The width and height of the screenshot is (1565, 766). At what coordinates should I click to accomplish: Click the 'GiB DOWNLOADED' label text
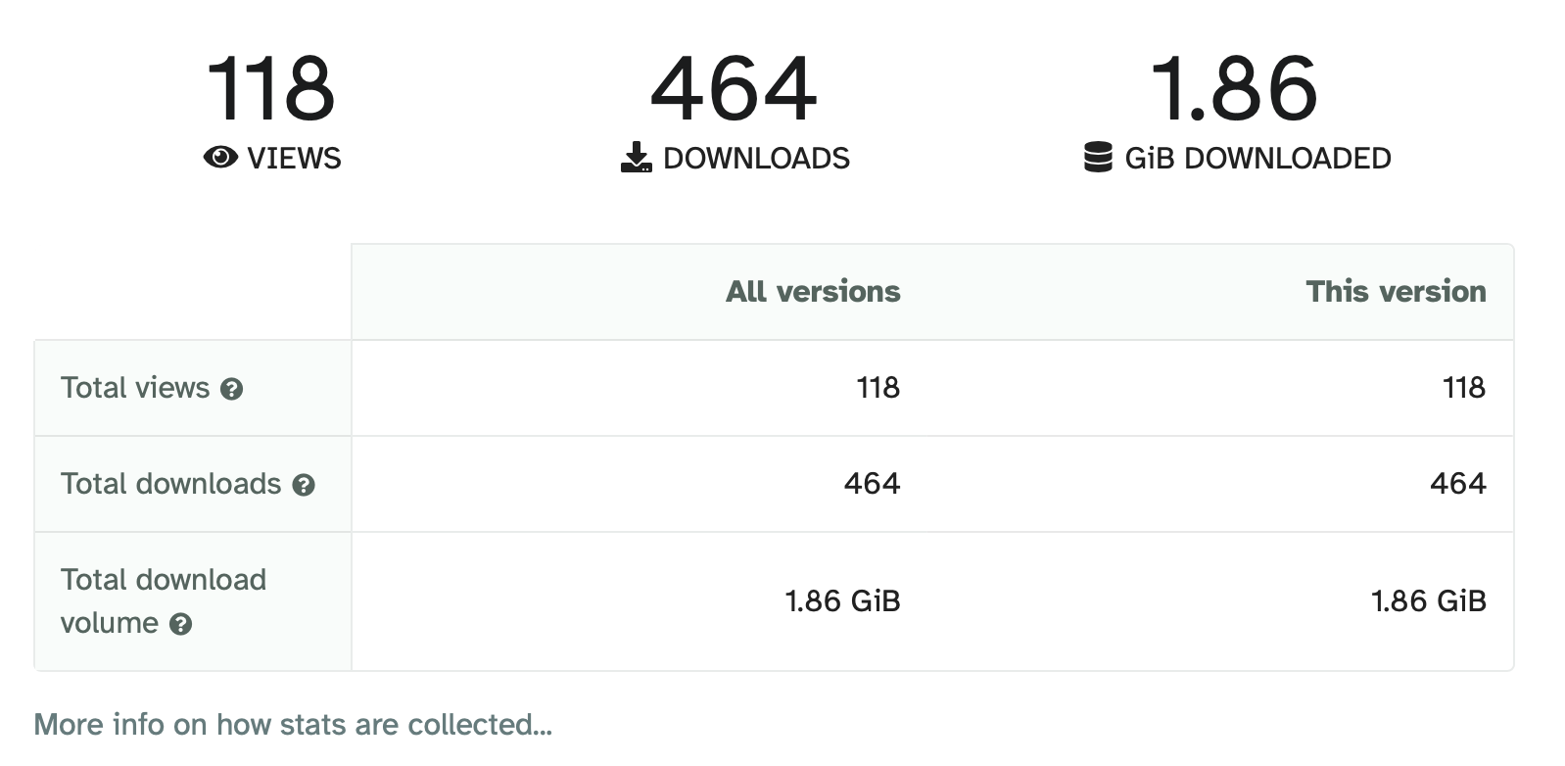[1257, 159]
